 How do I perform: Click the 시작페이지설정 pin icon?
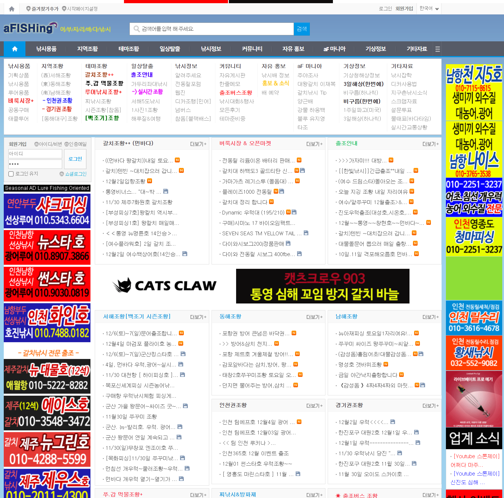tap(64, 9)
